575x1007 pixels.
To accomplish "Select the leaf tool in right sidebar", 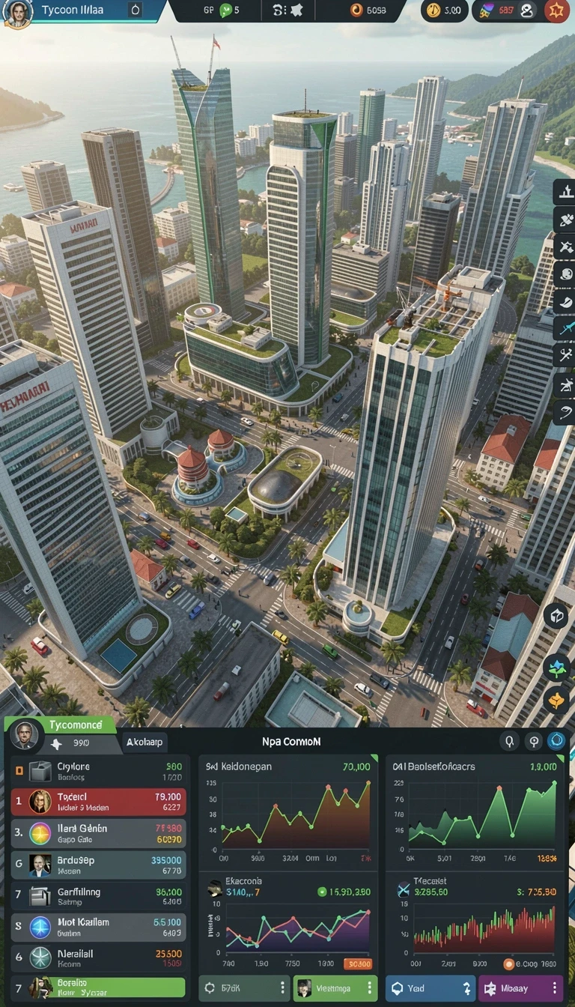I will (564, 300).
